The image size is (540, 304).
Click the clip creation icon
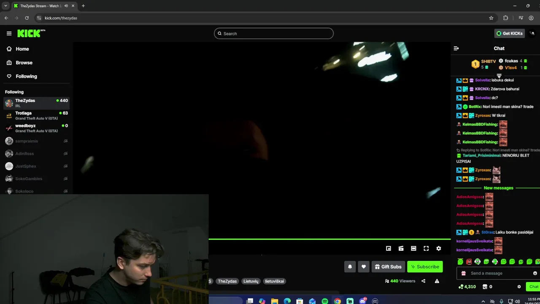401,248
